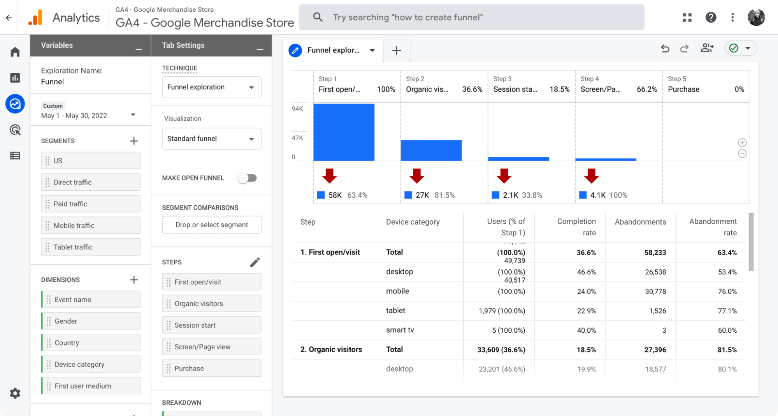Screen dimensions: 778x416
Task: Select the Explore icon in sidebar
Action: click(15, 104)
